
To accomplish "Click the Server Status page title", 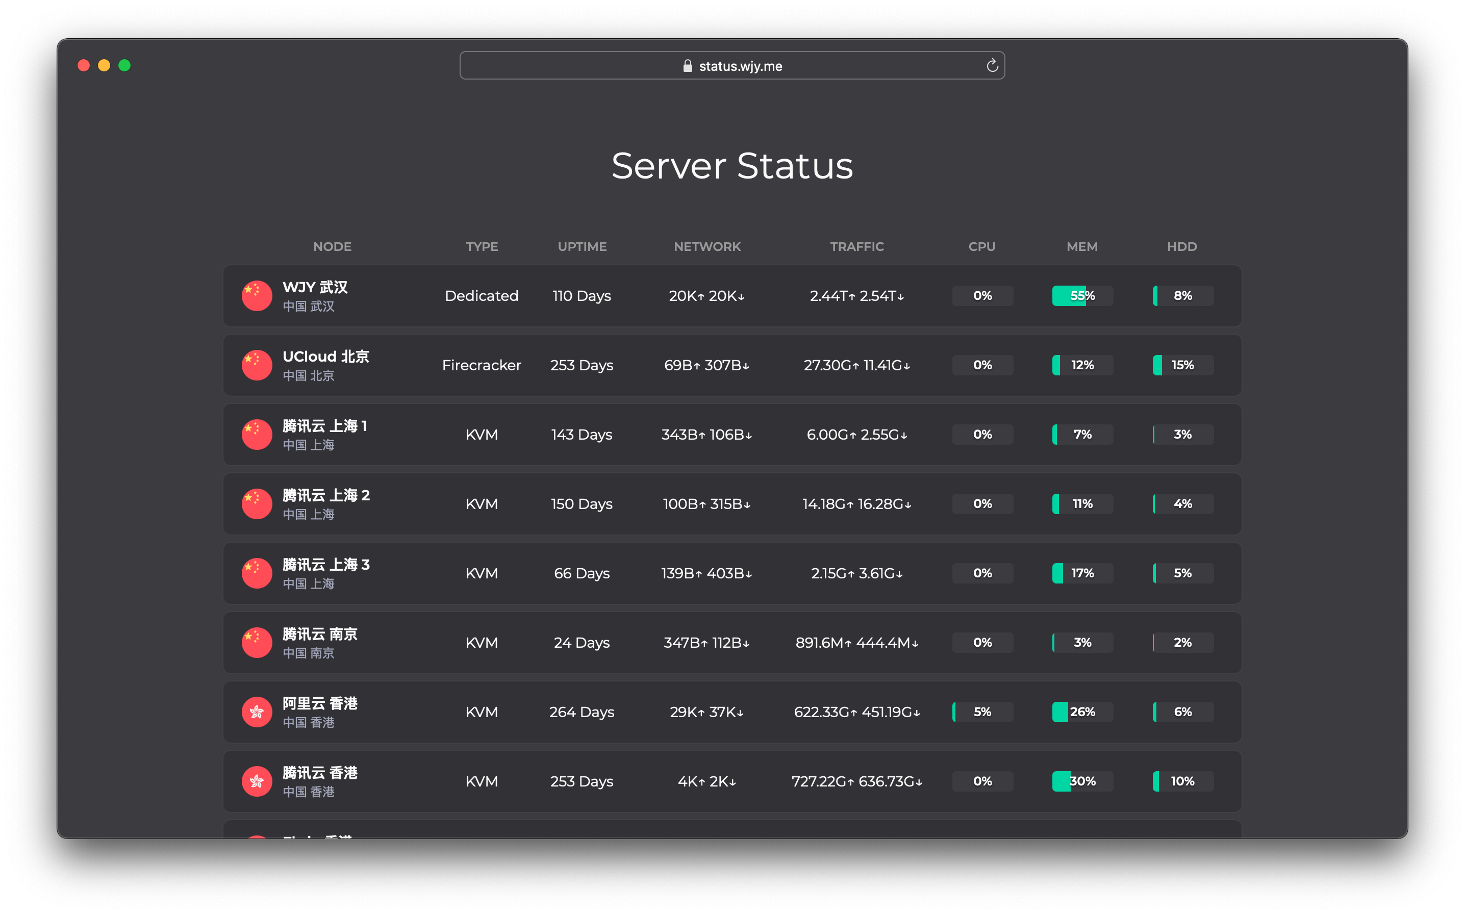I will click(x=732, y=166).
